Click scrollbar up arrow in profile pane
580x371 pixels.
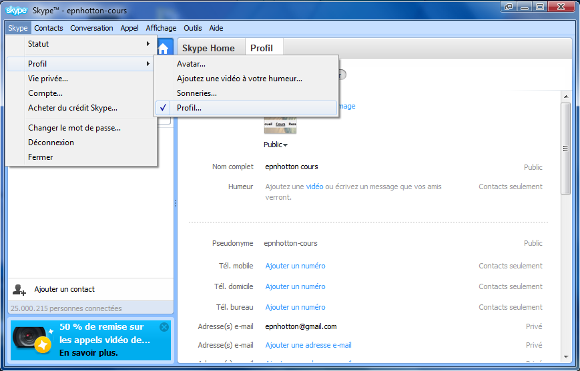click(x=565, y=97)
